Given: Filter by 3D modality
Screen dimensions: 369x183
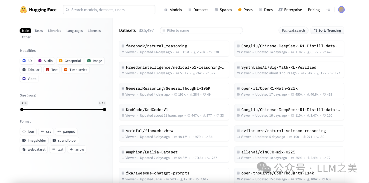Looking at the screenshot, I should pyautogui.click(x=27, y=61).
